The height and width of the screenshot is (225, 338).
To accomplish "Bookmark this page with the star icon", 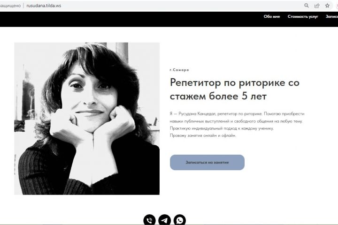I will (x=328, y=6).
